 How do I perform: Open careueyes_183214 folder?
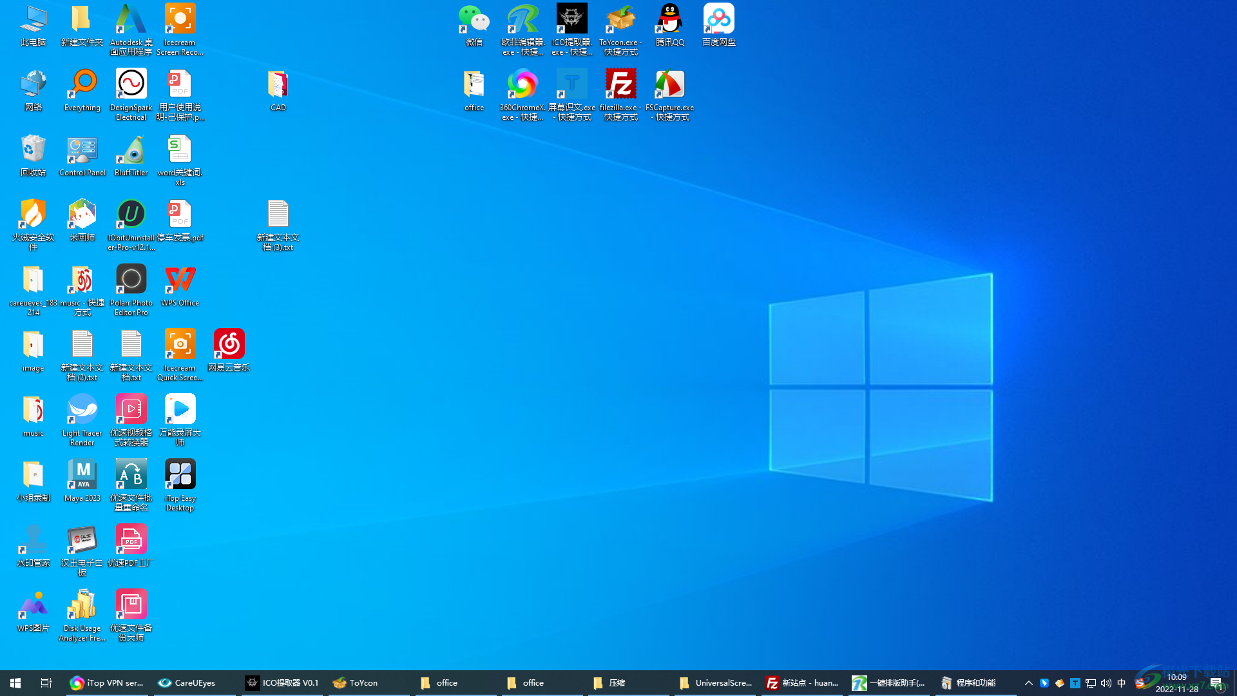pyautogui.click(x=33, y=290)
